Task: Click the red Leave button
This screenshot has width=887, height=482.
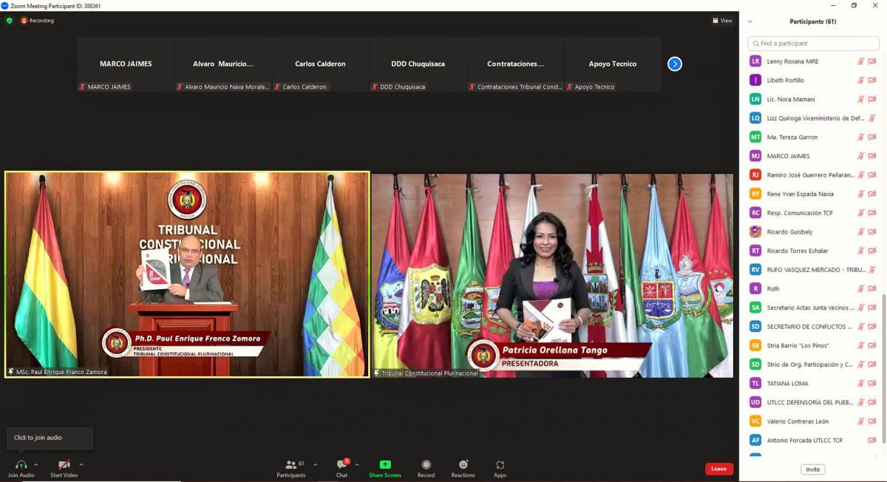Action: [x=718, y=469]
